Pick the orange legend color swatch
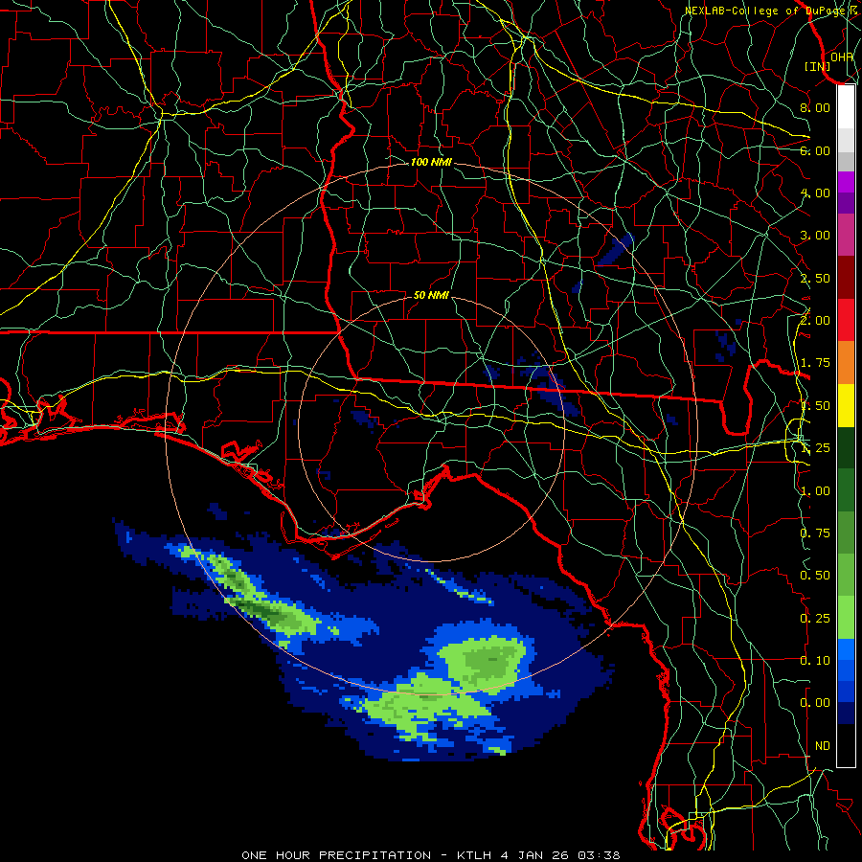The height and width of the screenshot is (862, 862). pos(846,363)
